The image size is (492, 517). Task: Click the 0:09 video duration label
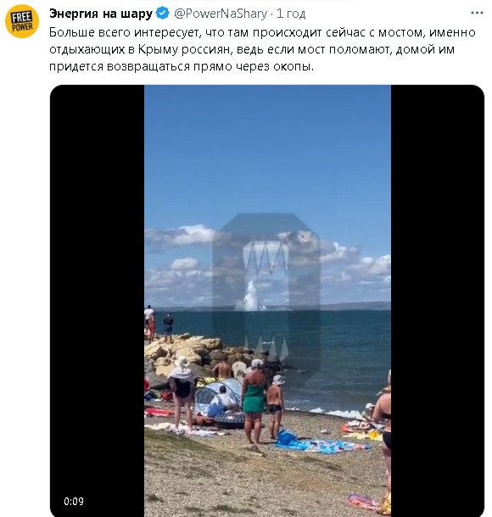[x=74, y=502]
